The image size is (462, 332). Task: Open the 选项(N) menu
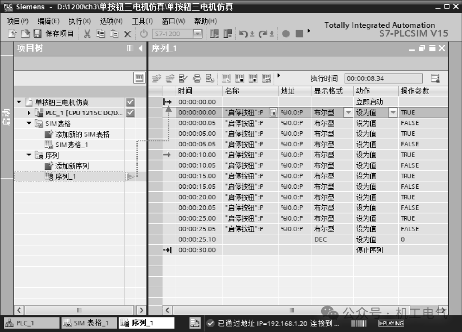tap(111, 21)
